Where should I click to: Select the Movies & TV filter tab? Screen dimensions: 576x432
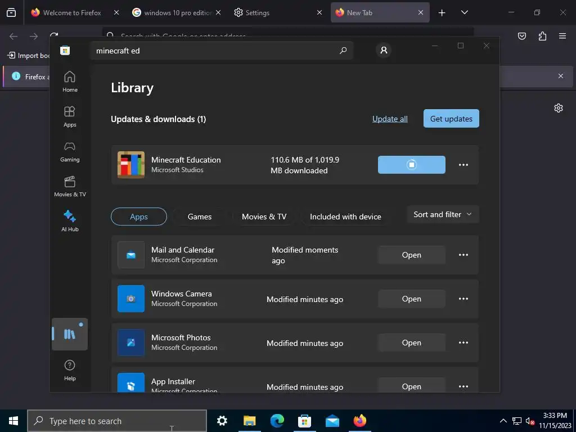click(x=264, y=217)
